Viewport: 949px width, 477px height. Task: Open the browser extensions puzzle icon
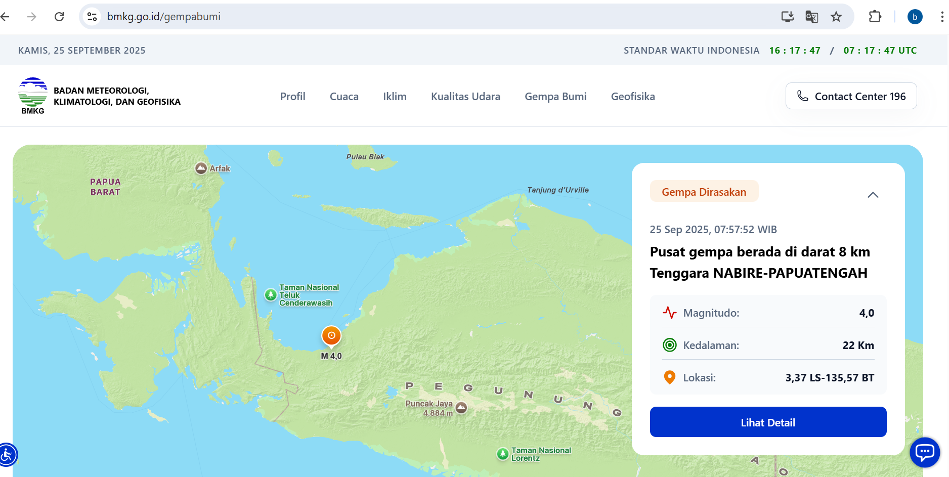click(875, 17)
